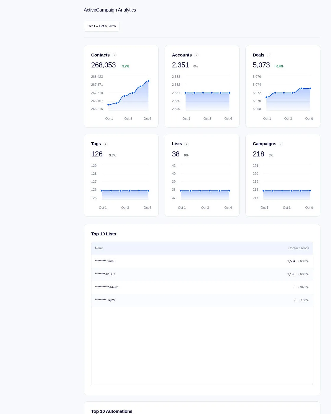Viewport: 331px width, 414px height.
Task: Click the Contacts total 268,053
Action: tap(104, 65)
